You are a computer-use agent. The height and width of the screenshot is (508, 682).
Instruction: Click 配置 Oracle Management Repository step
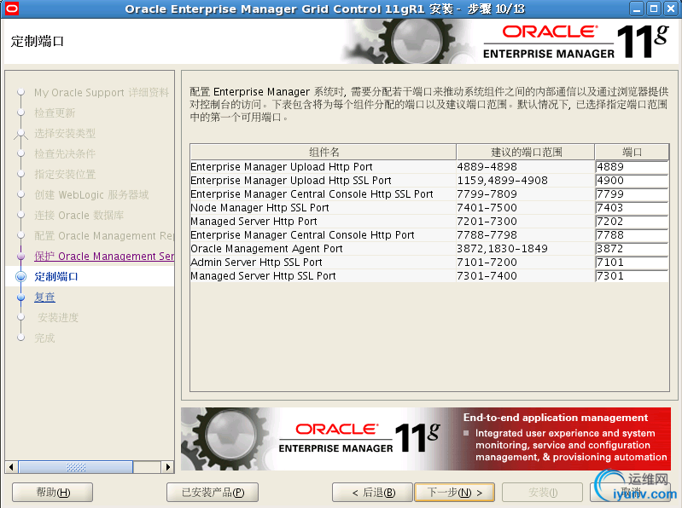tap(104, 236)
